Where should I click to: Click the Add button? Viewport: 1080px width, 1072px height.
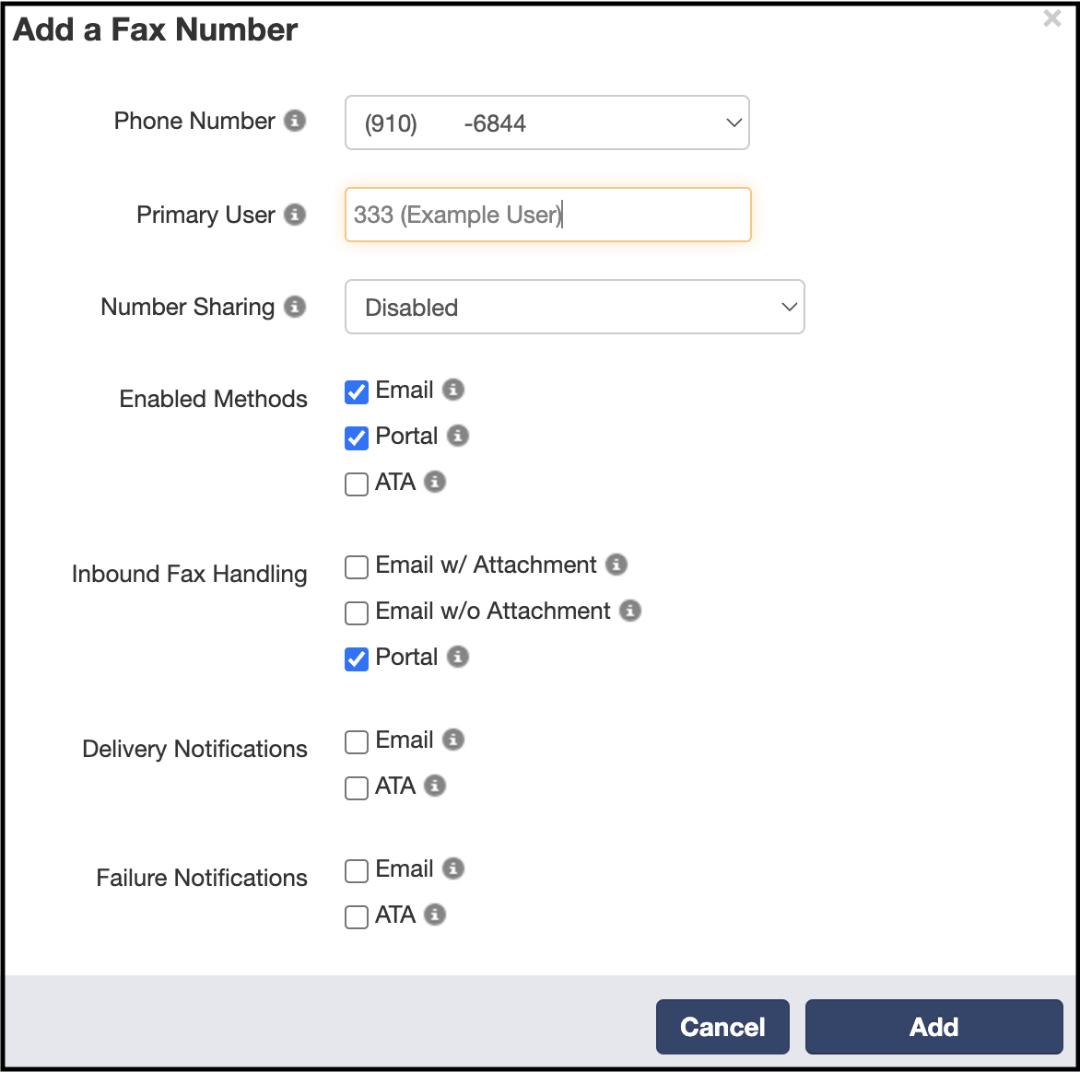[x=934, y=1027]
